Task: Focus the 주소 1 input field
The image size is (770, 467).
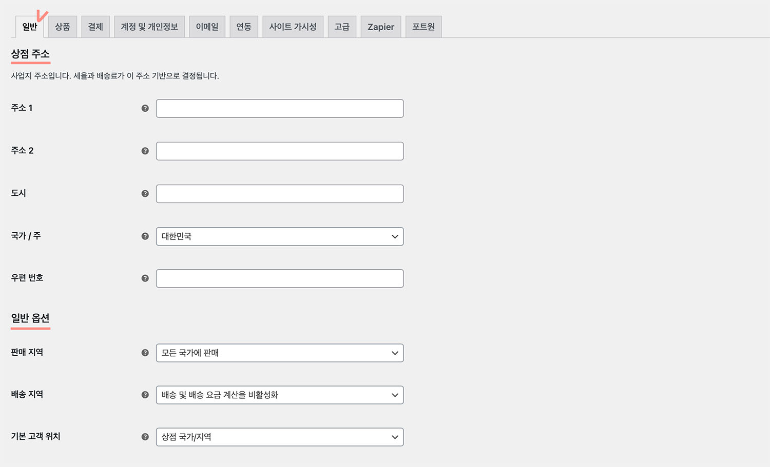Action: point(280,108)
